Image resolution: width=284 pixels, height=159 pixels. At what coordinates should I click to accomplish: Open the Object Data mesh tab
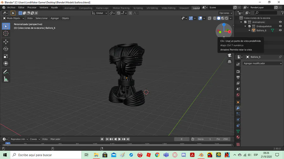pos(238,131)
